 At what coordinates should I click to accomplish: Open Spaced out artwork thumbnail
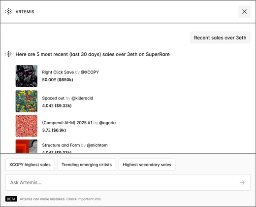[27, 101]
